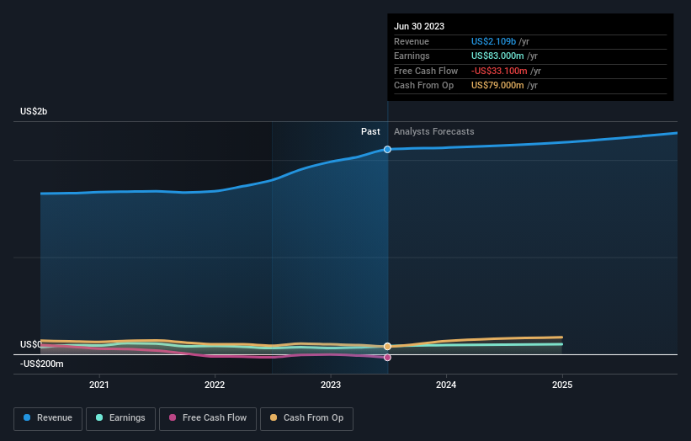Click the Earnings value US$83.000m in tooltip

(497, 56)
